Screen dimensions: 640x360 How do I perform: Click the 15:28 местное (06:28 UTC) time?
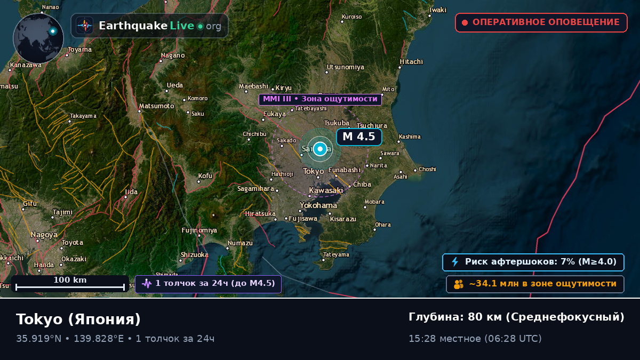click(x=475, y=339)
